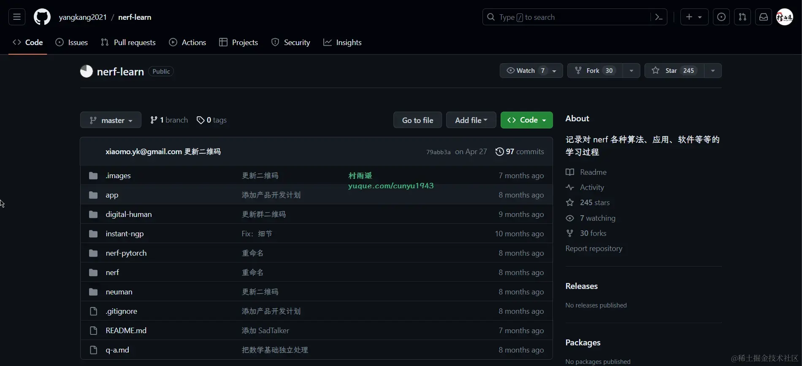Go to GitHub home via Octocat logo
This screenshot has width=802, height=366.
pyautogui.click(x=42, y=17)
